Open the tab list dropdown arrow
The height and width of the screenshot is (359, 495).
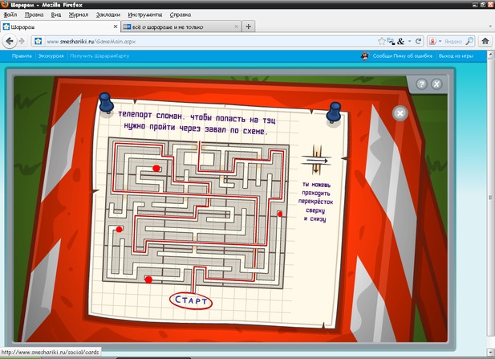pyautogui.click(x=490, y=27)
